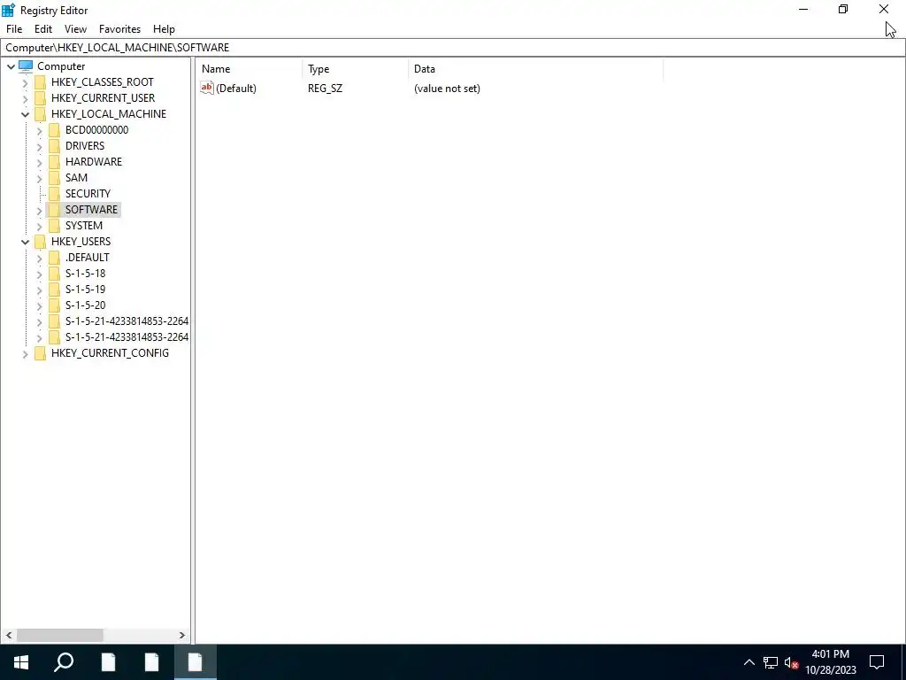Expand the SYSTEM key chevron
The image size is (906, 680).
click(x=39, y=226)
